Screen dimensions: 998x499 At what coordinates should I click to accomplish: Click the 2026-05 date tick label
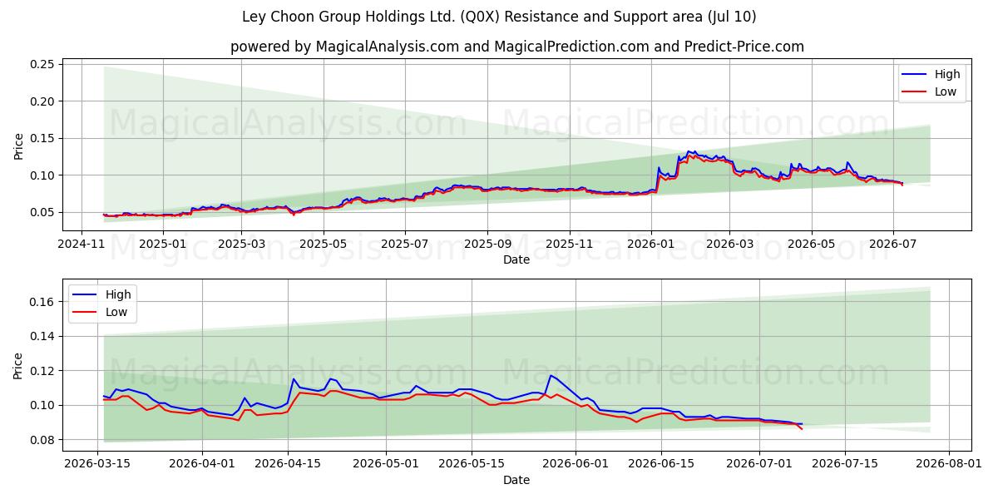pyautogui.click(x=812, y=245)
